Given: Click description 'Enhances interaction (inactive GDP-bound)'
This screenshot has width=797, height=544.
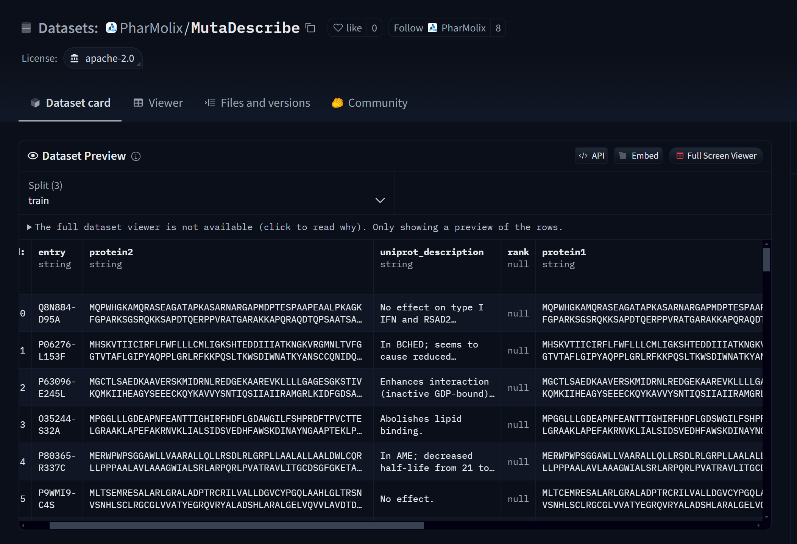Looking at the screenshot, I should coord(437,388).
